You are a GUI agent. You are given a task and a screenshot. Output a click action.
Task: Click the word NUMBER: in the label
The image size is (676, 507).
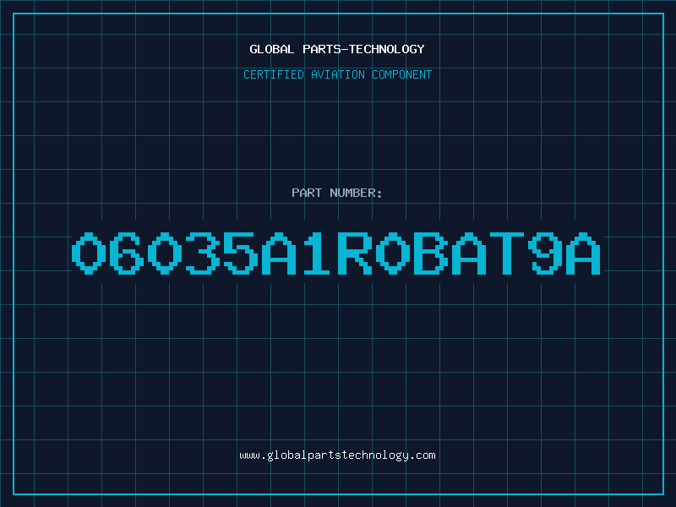pyautogui.click(x=356, y=193)
